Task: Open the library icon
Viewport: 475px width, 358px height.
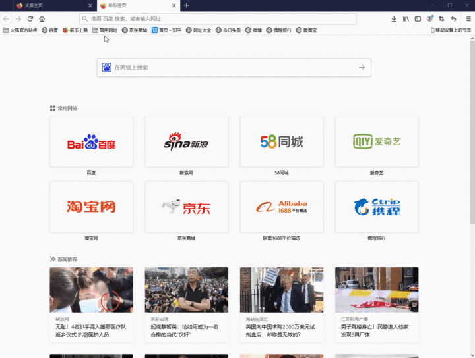Action: pos(406,19)
